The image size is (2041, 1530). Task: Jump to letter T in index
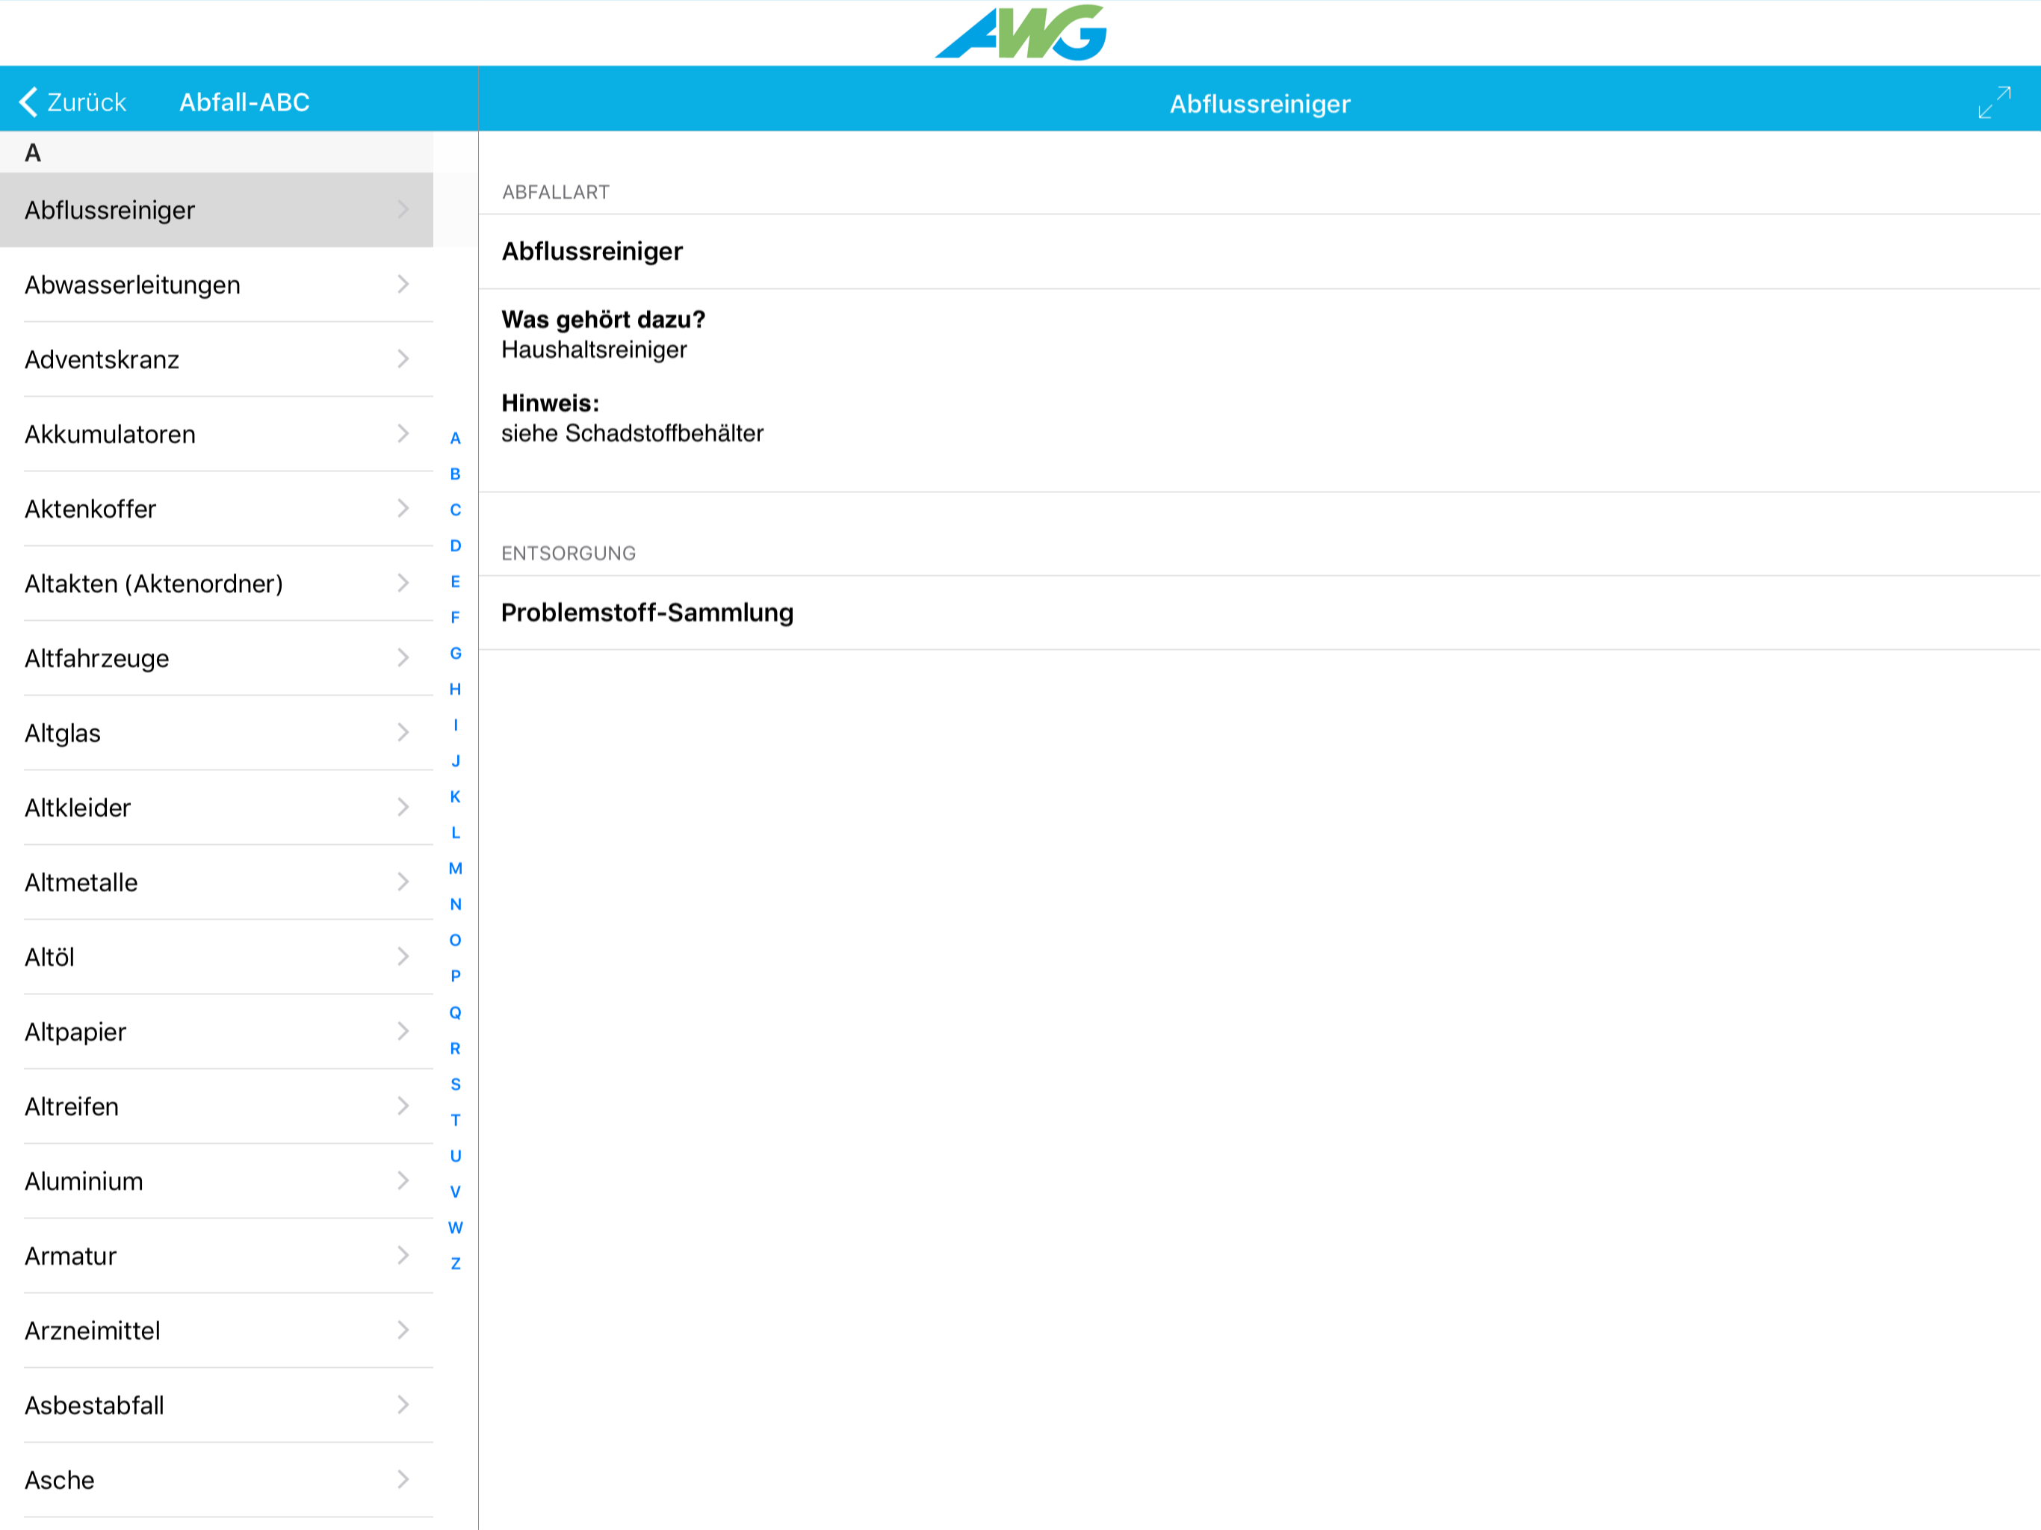click(x=455, y=1121)
